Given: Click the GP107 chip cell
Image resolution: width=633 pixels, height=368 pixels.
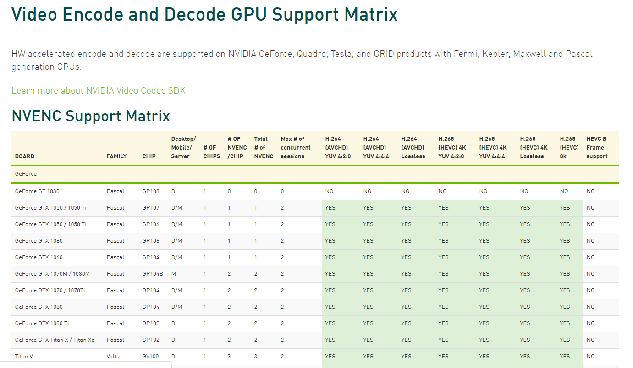Looking at the screenshot, I should (x=151, y=208).
